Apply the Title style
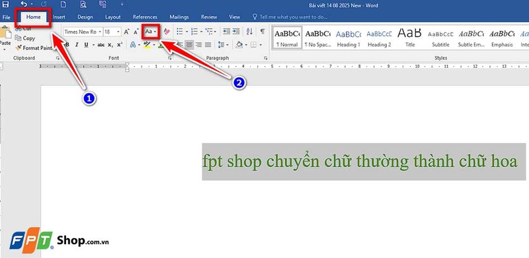The image size is (529, 258). coord(410,38)
